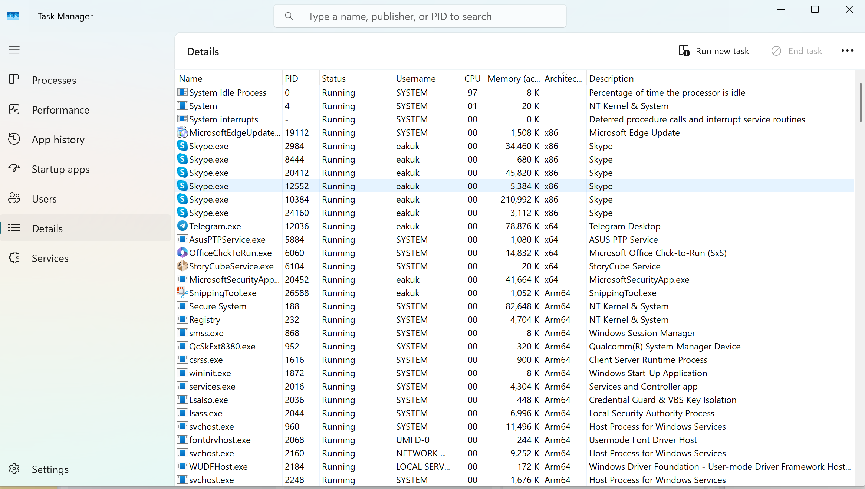Click memory value 210,992 K
Image resolution: width=865 pixels, height=489 pixels.
pos(520,199)
